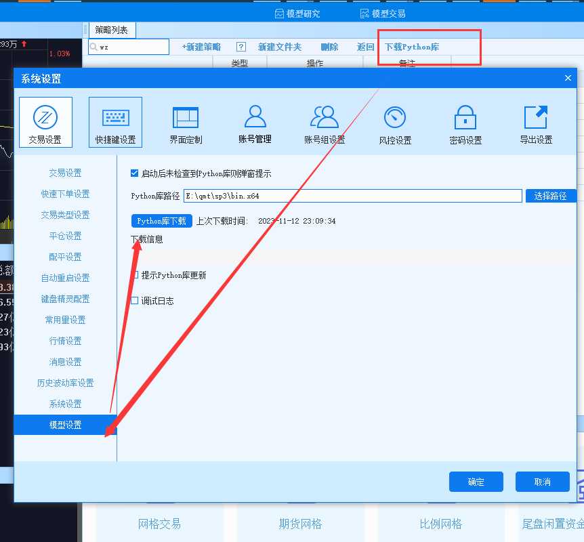Toggle 提示Python库更新 checkbox
Image resolution: width=584 pixels, height=542 pixels.
pyautogui.click(x=134, y=275)
